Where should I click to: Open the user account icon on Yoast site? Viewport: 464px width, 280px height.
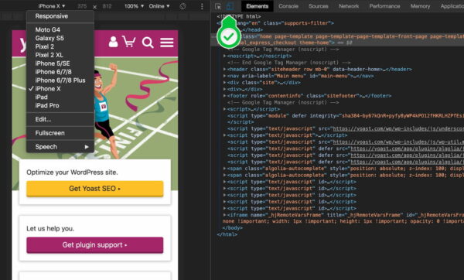click(x=113, y=42)
